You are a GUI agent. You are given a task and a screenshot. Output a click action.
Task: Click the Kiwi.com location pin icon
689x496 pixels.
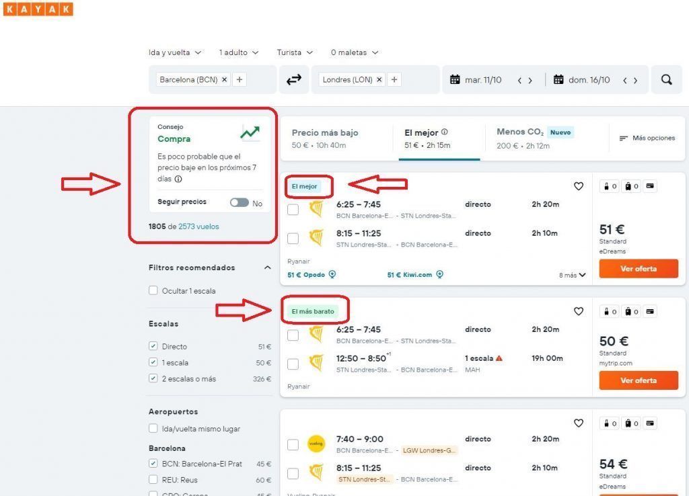click(439, 274)
